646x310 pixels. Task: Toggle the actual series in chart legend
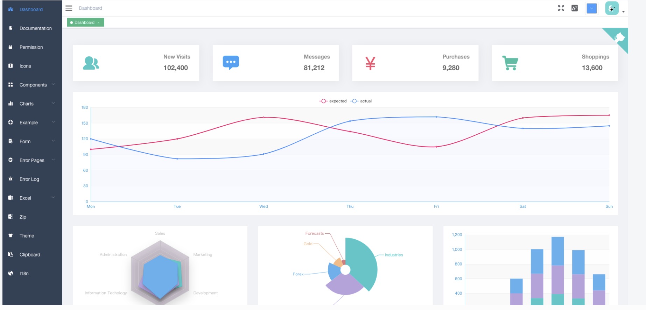point(361,101)
